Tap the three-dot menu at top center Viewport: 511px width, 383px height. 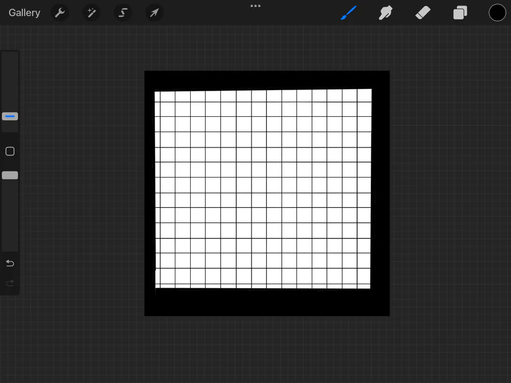[x=256, y=6]
